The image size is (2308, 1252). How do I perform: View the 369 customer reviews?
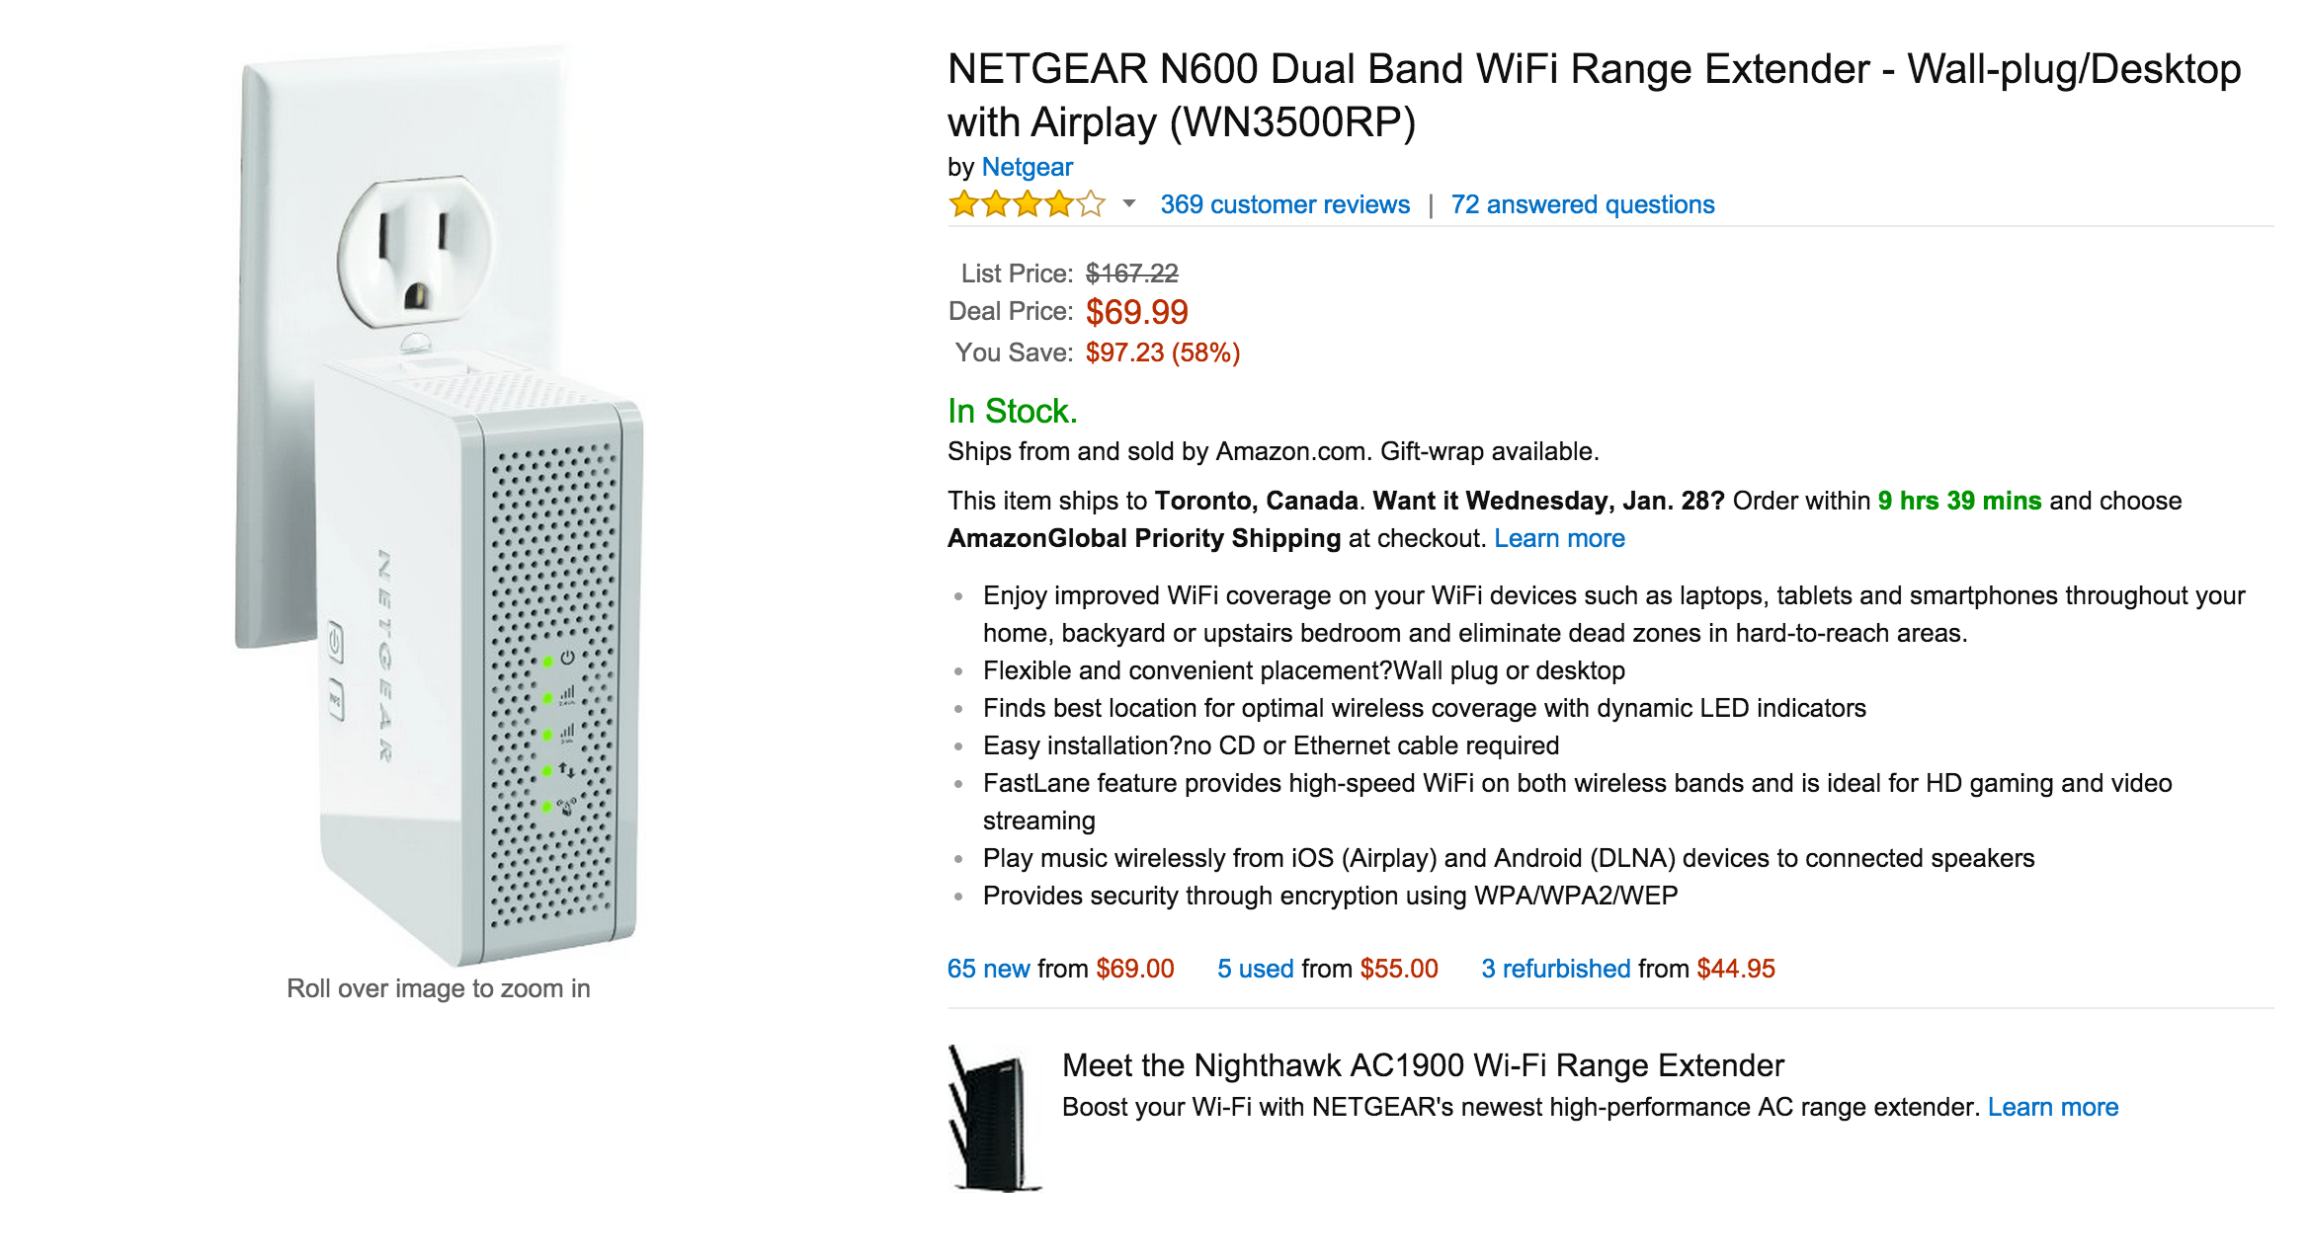coord(1284,204)
